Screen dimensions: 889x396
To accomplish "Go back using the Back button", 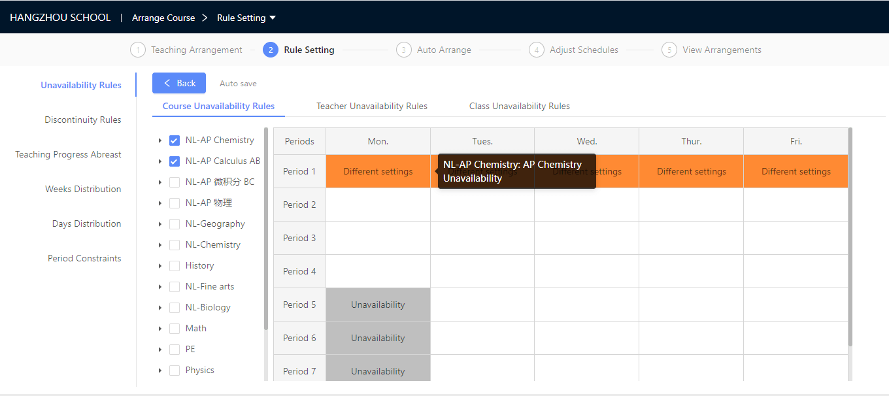I will (x=179, y=83).
